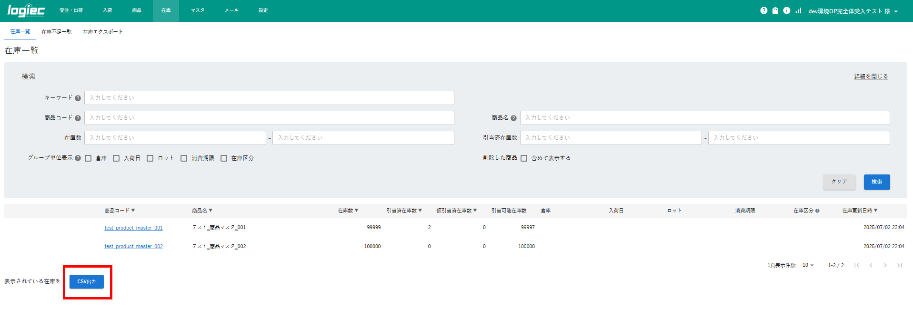913x318 pixels.
Task: Open the rows-per-page dropdown showing 10
Action: click(x=808, y=265)
